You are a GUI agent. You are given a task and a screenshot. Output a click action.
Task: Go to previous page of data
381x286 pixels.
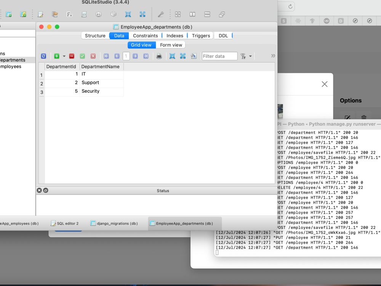click(117, 56)
